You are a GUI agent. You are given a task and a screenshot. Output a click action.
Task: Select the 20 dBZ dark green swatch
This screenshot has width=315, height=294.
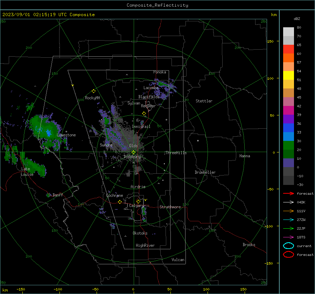click(288, 154)
